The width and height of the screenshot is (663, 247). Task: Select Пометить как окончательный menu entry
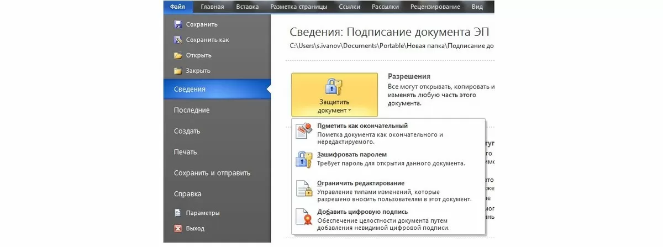coord(388,134)
